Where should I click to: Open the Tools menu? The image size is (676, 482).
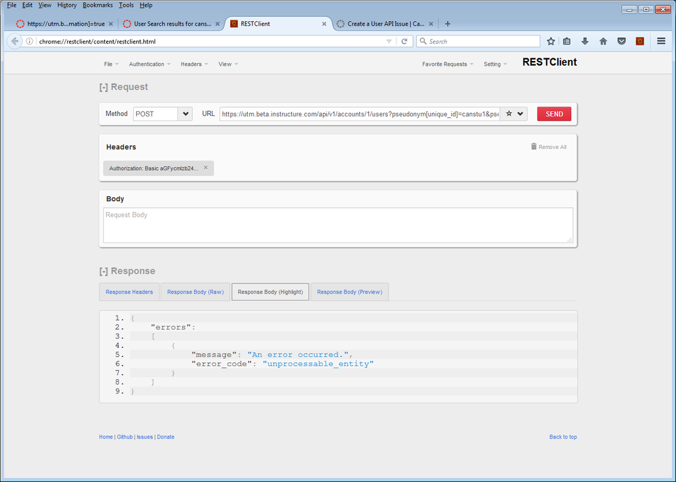coord(126,5)
